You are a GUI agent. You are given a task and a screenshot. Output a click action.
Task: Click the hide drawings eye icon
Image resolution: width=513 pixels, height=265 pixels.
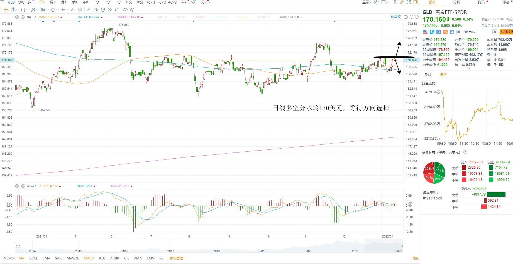110,10
